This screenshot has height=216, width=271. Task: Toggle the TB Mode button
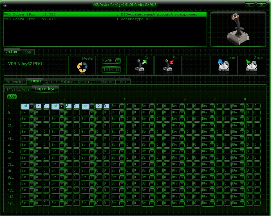(111, 70)
